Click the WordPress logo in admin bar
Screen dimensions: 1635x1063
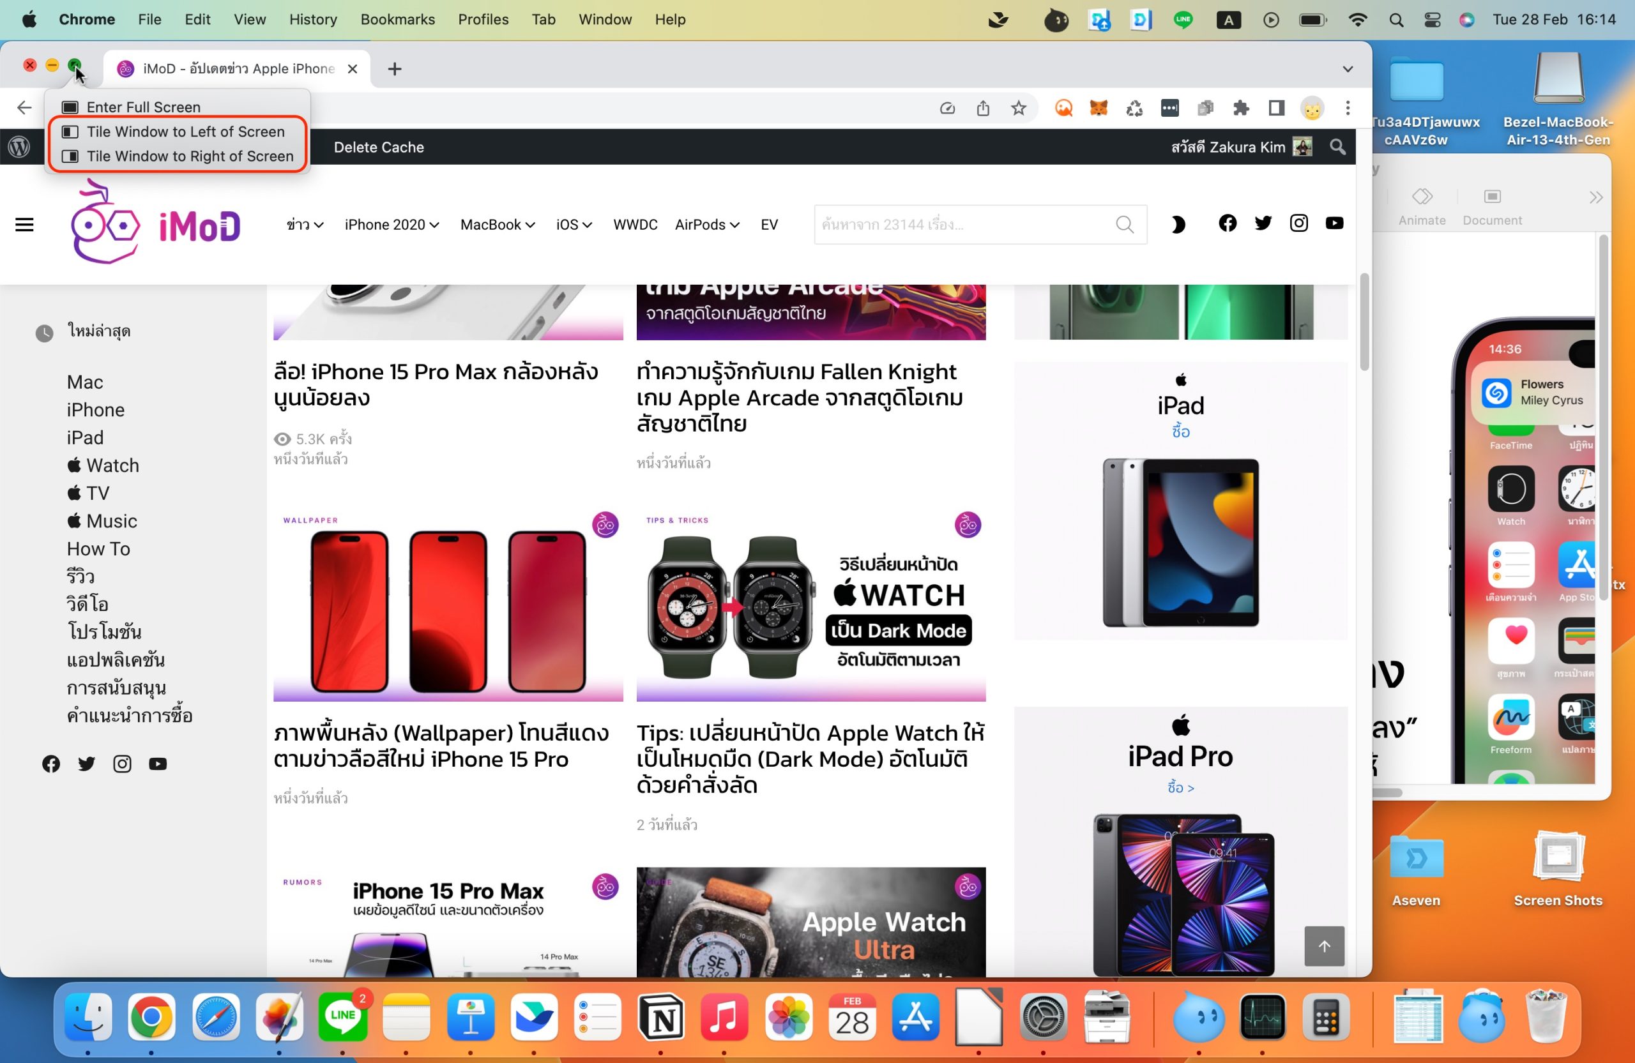(19, 146)
